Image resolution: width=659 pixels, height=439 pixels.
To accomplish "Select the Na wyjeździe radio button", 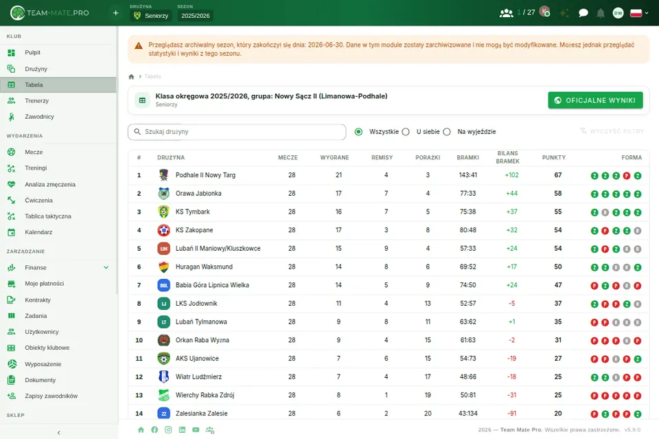I will [x=447, y=132].
